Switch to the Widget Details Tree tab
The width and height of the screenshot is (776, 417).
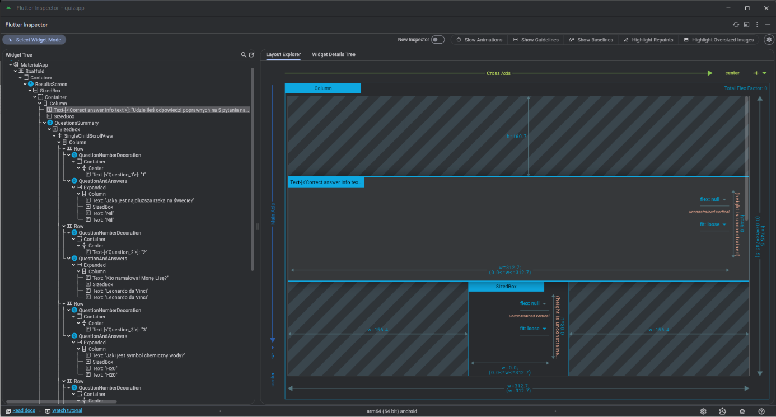click(333, 54)
